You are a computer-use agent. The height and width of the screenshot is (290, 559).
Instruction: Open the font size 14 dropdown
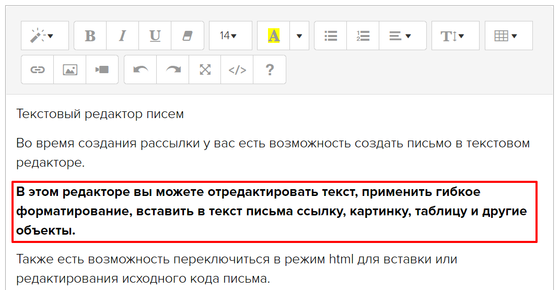[230, 36]
